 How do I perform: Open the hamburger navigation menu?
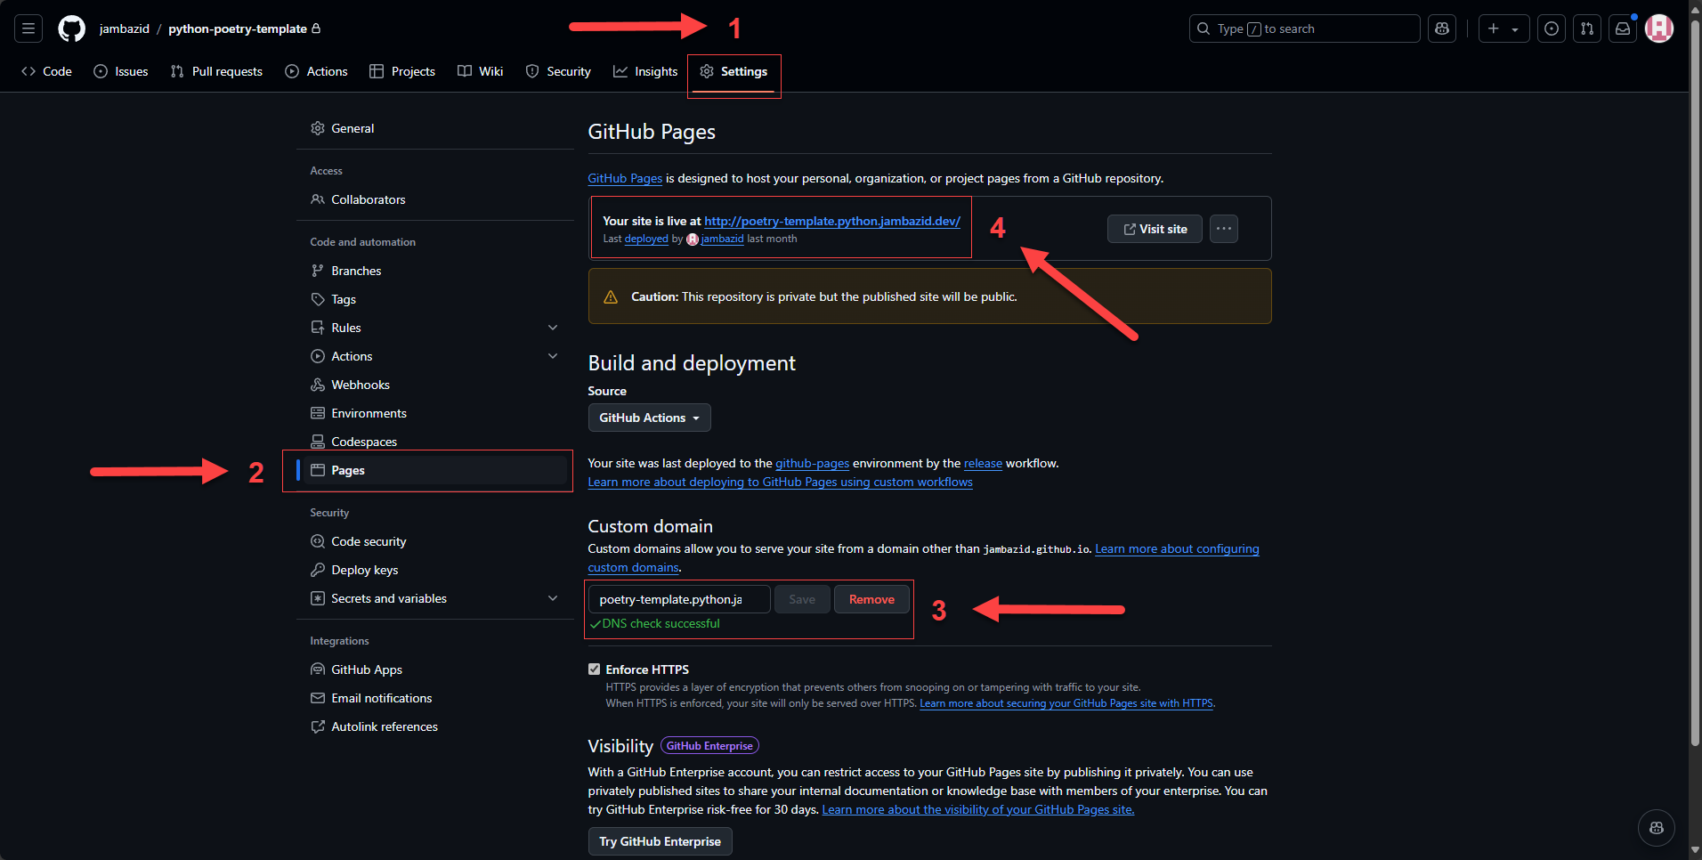coord(28,28)
